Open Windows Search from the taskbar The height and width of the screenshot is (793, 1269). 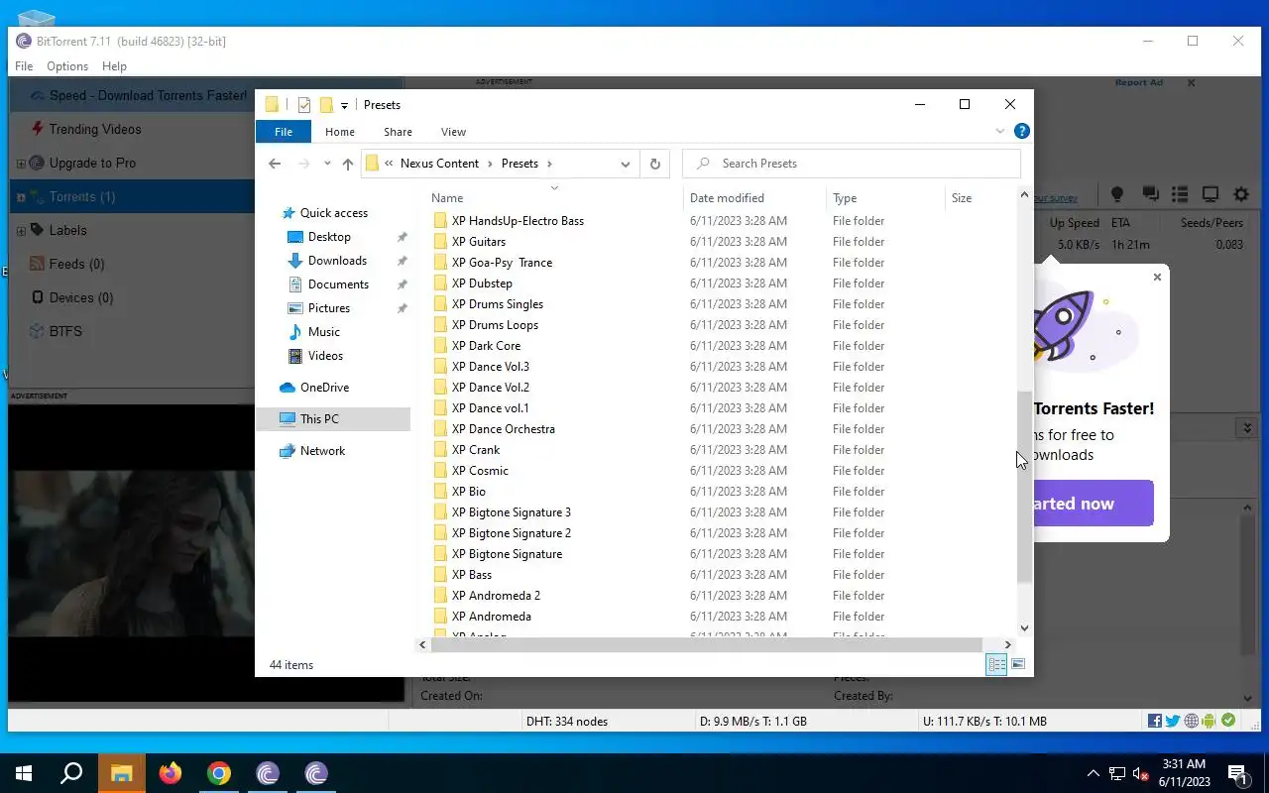(x=71, y=773)
